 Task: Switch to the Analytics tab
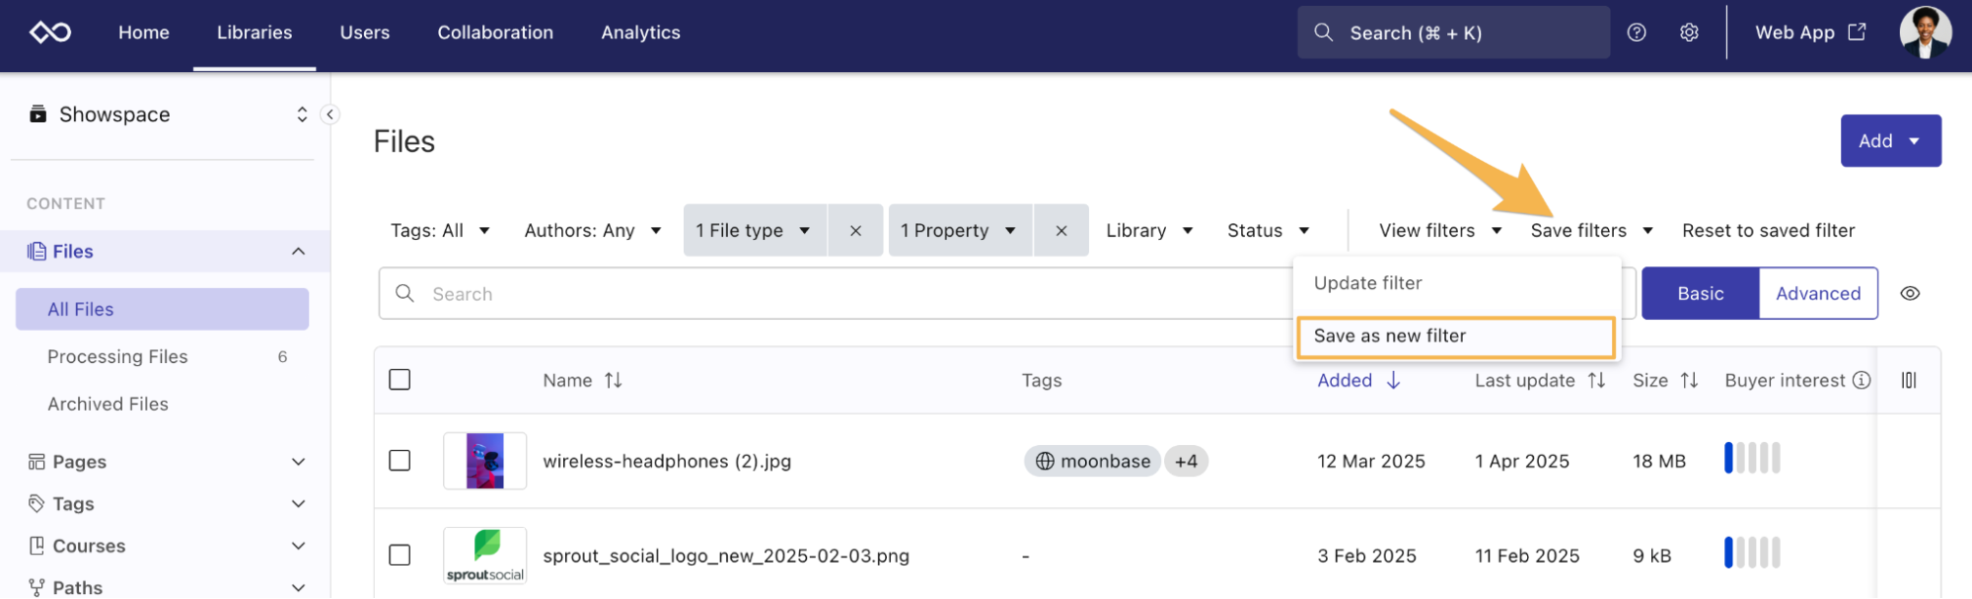click(640, 33)
